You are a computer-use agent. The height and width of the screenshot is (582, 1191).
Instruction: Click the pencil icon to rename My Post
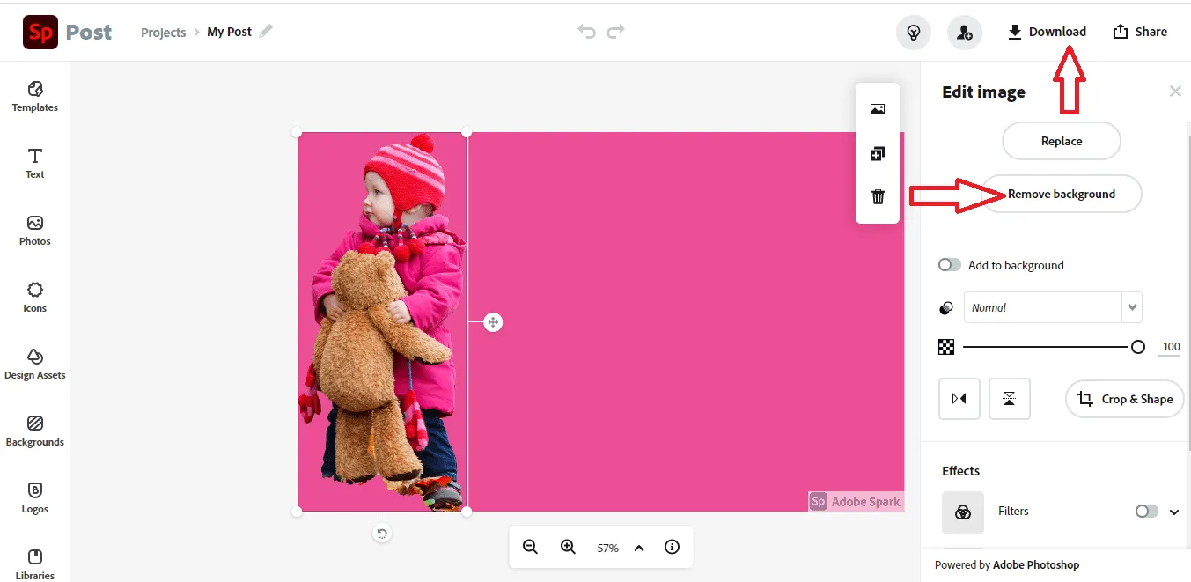pos(266,31)
